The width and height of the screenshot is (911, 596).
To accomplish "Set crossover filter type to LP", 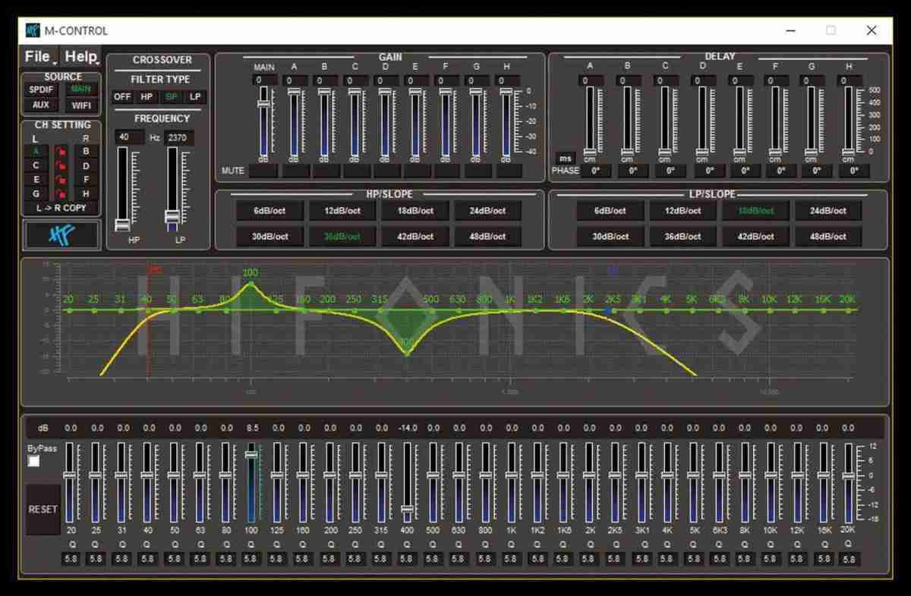I will 195,97.
